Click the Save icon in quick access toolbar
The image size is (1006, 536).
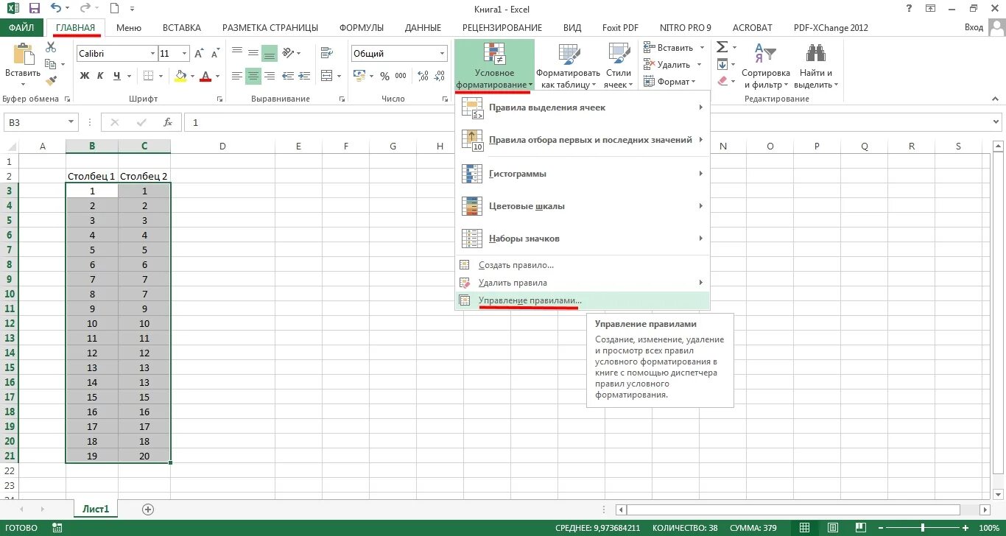pyautogui.click(x=35, y=9)
